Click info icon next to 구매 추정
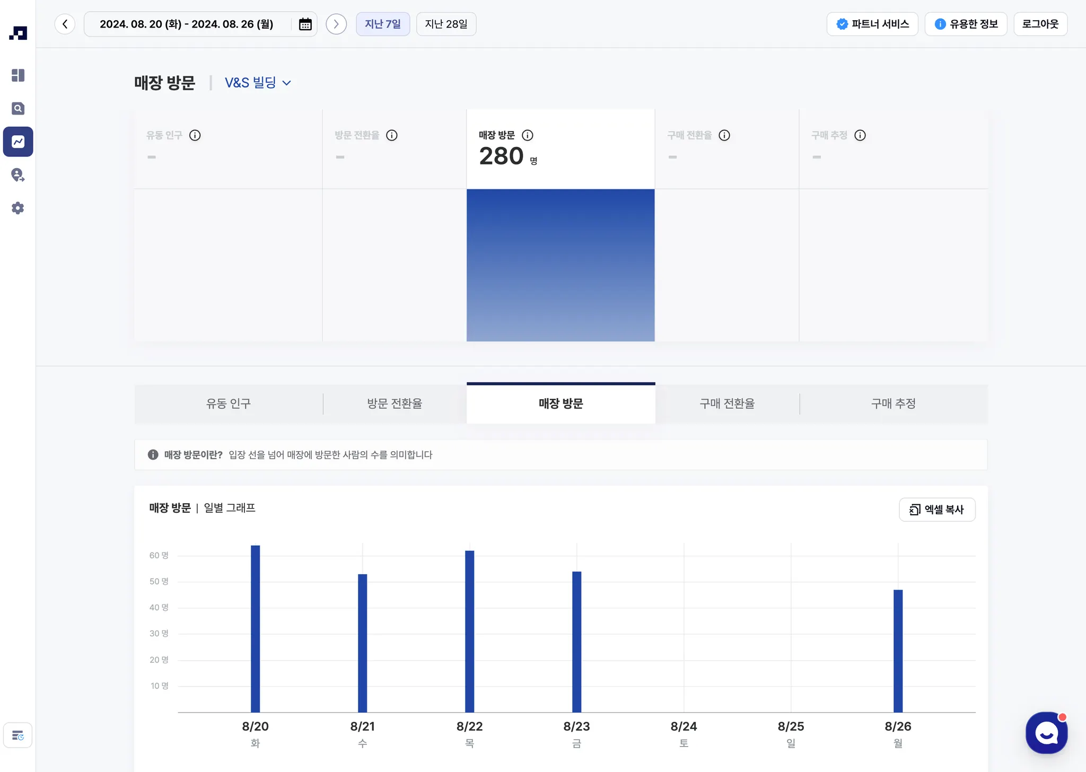1086x772 pixels. (860, 135)
